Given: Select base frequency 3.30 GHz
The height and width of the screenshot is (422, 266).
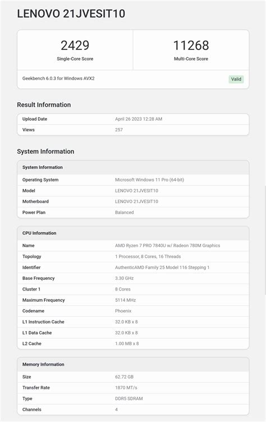Looking at the screenshot, I should tap(124, 278).
